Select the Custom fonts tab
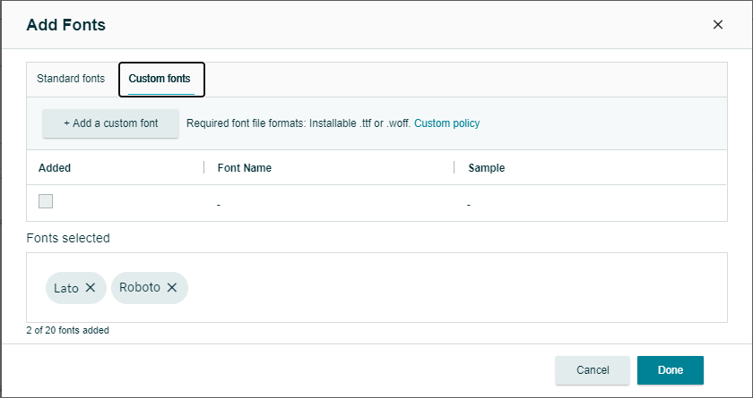The height and width of the screenshot is (398, 753). point(160,79)
